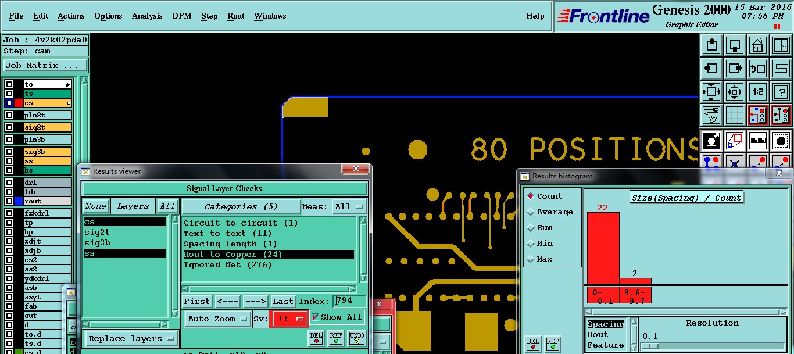Click the curved-arrow previous view icon

tap(757, 68)
